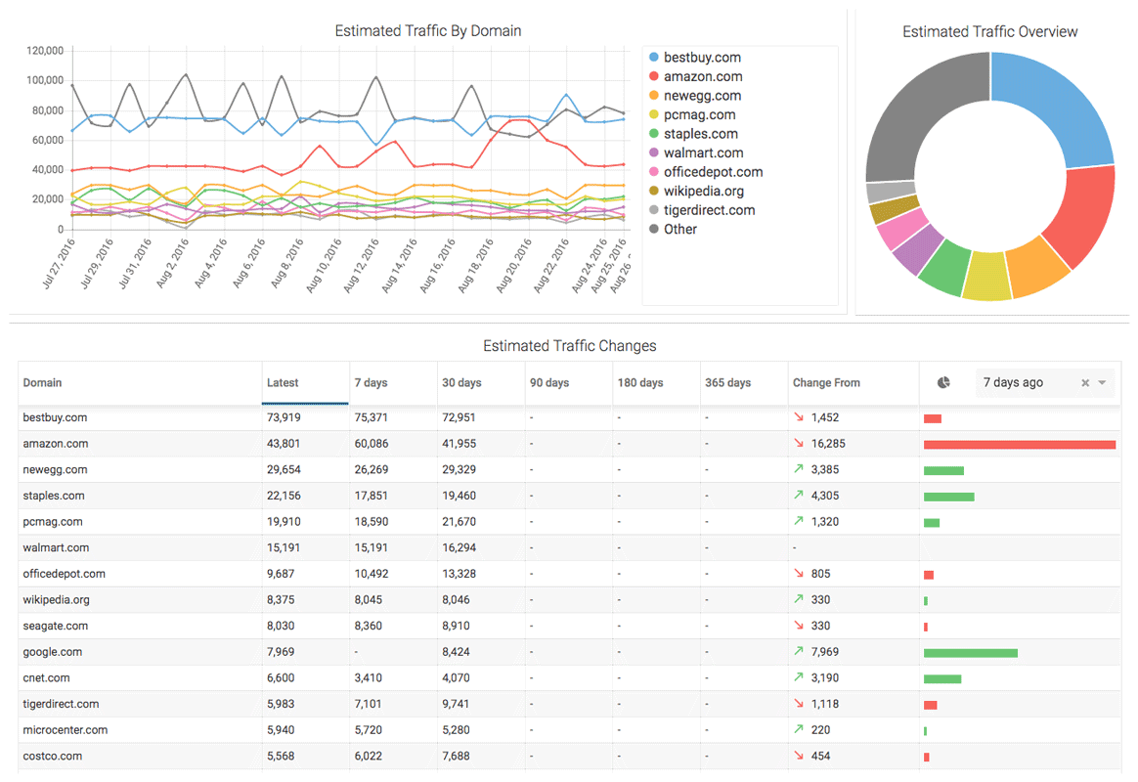Click the up trend arrow beside 1,320
The height and width of the screenshot is (782, 1138).
tap(799, 522)
